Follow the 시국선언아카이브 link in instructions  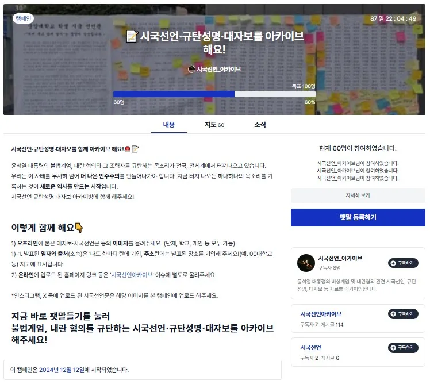pyautogui.click(x=132, y=275)
